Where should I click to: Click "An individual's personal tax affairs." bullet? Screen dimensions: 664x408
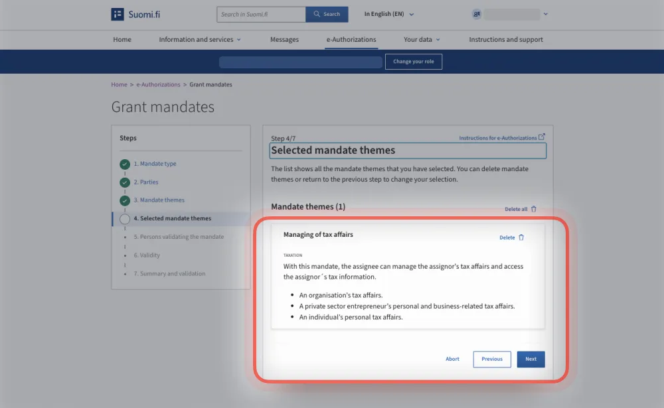click(x=351, y=317)
